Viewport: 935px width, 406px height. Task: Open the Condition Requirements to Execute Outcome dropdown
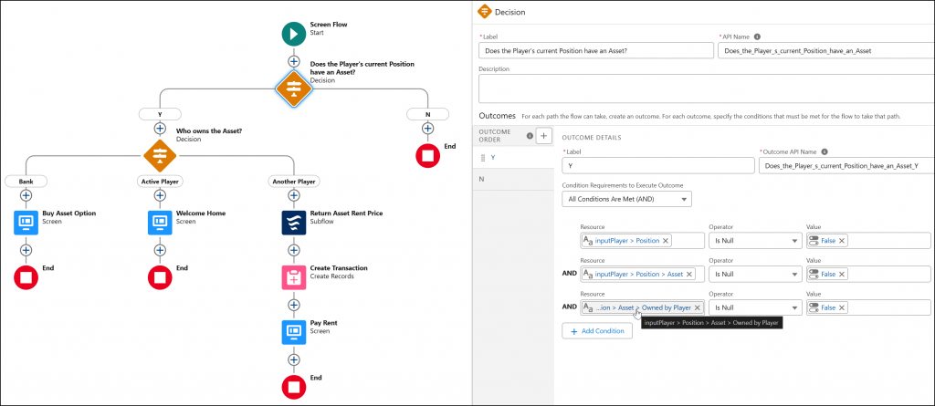tap(626, 199)
